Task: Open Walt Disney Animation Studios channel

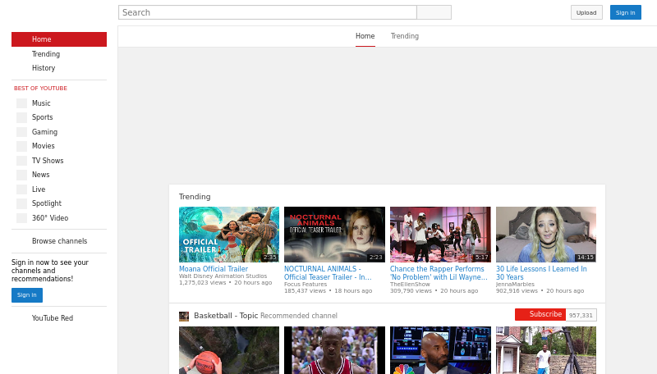Action: (223, 276)
